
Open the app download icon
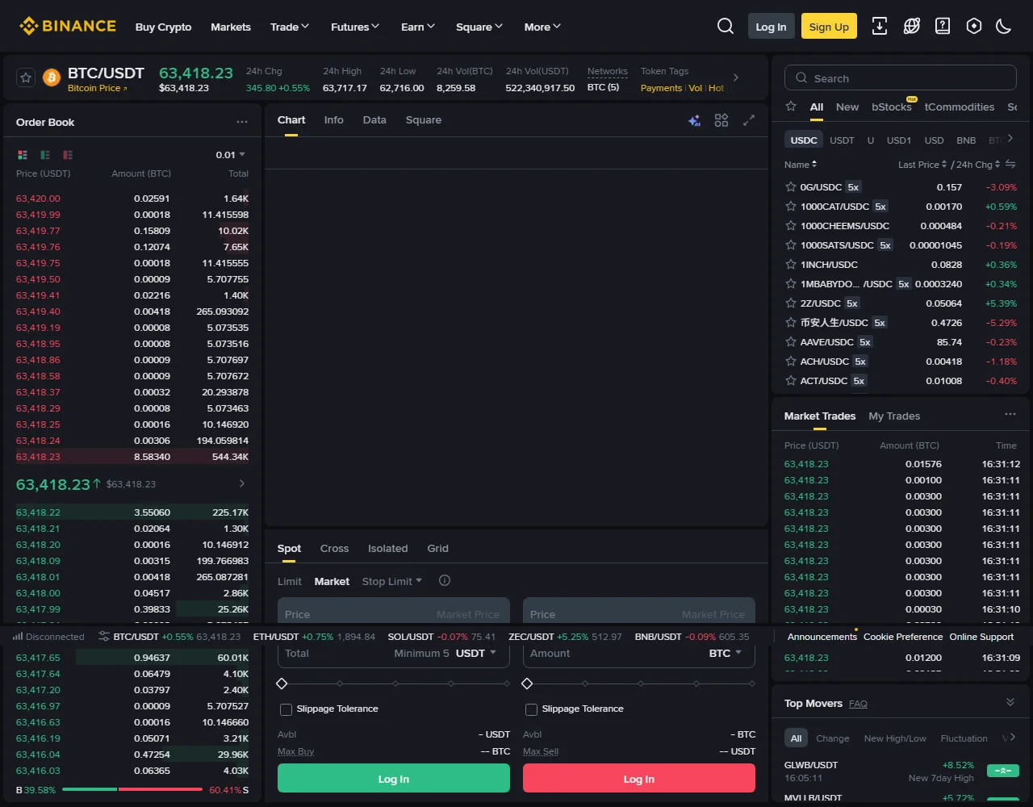(880, 27)
